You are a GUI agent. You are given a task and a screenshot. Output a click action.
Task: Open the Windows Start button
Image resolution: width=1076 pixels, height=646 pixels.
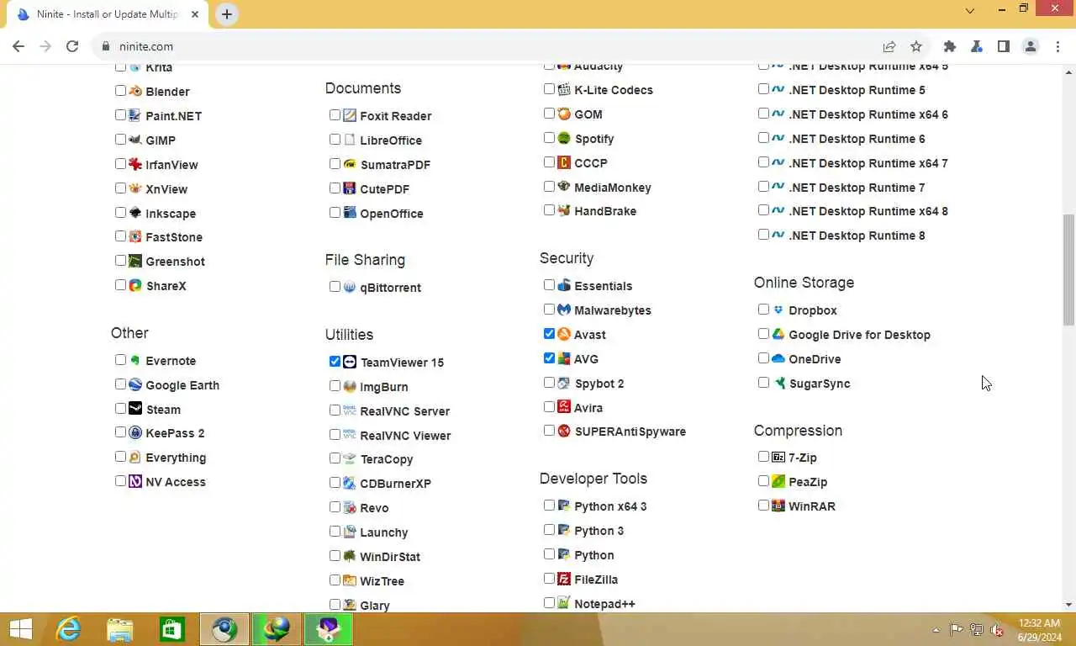click(20, 629)
